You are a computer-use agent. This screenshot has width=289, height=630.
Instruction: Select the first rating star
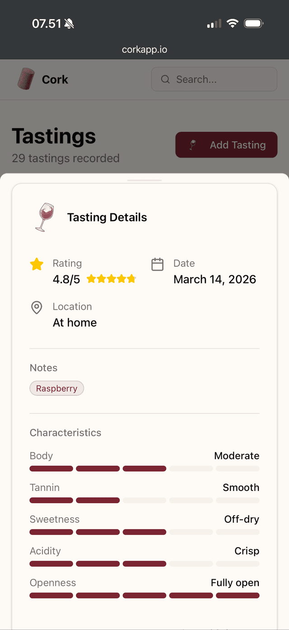(x=92, y=279)
